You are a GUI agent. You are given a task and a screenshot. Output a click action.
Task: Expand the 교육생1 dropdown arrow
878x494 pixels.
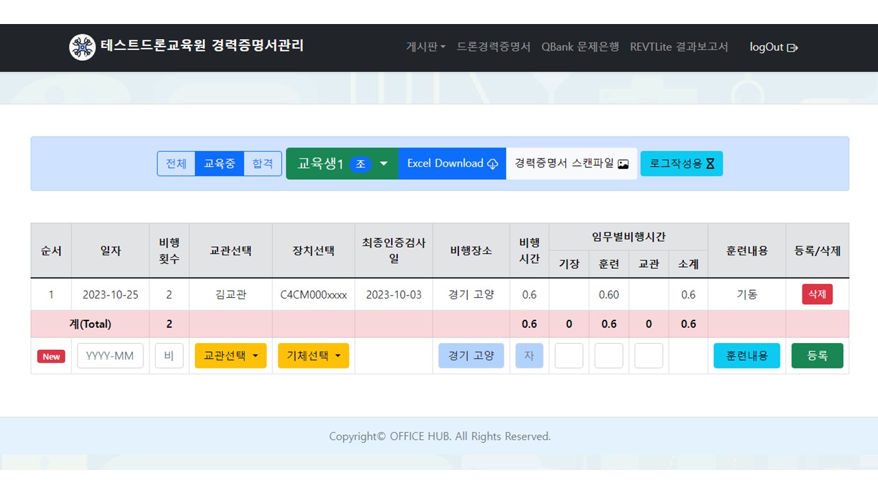(x=384, y=164)
